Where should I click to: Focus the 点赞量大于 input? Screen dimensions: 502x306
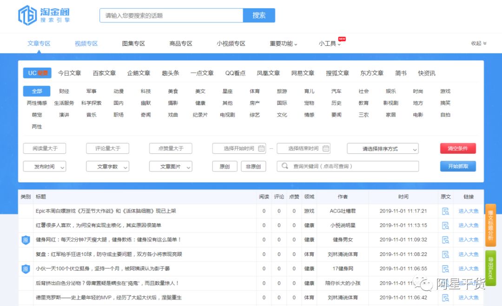[171, 148]
